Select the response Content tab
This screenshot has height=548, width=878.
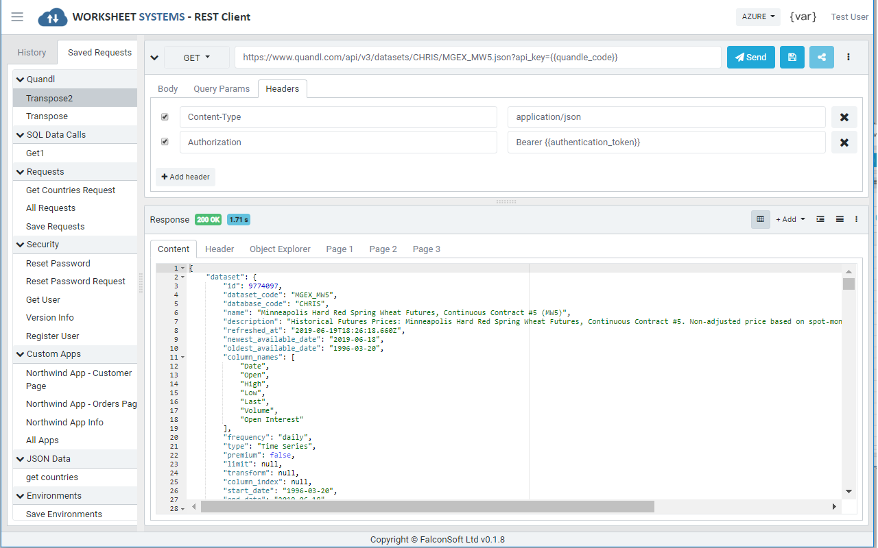[x=174, y=249]
